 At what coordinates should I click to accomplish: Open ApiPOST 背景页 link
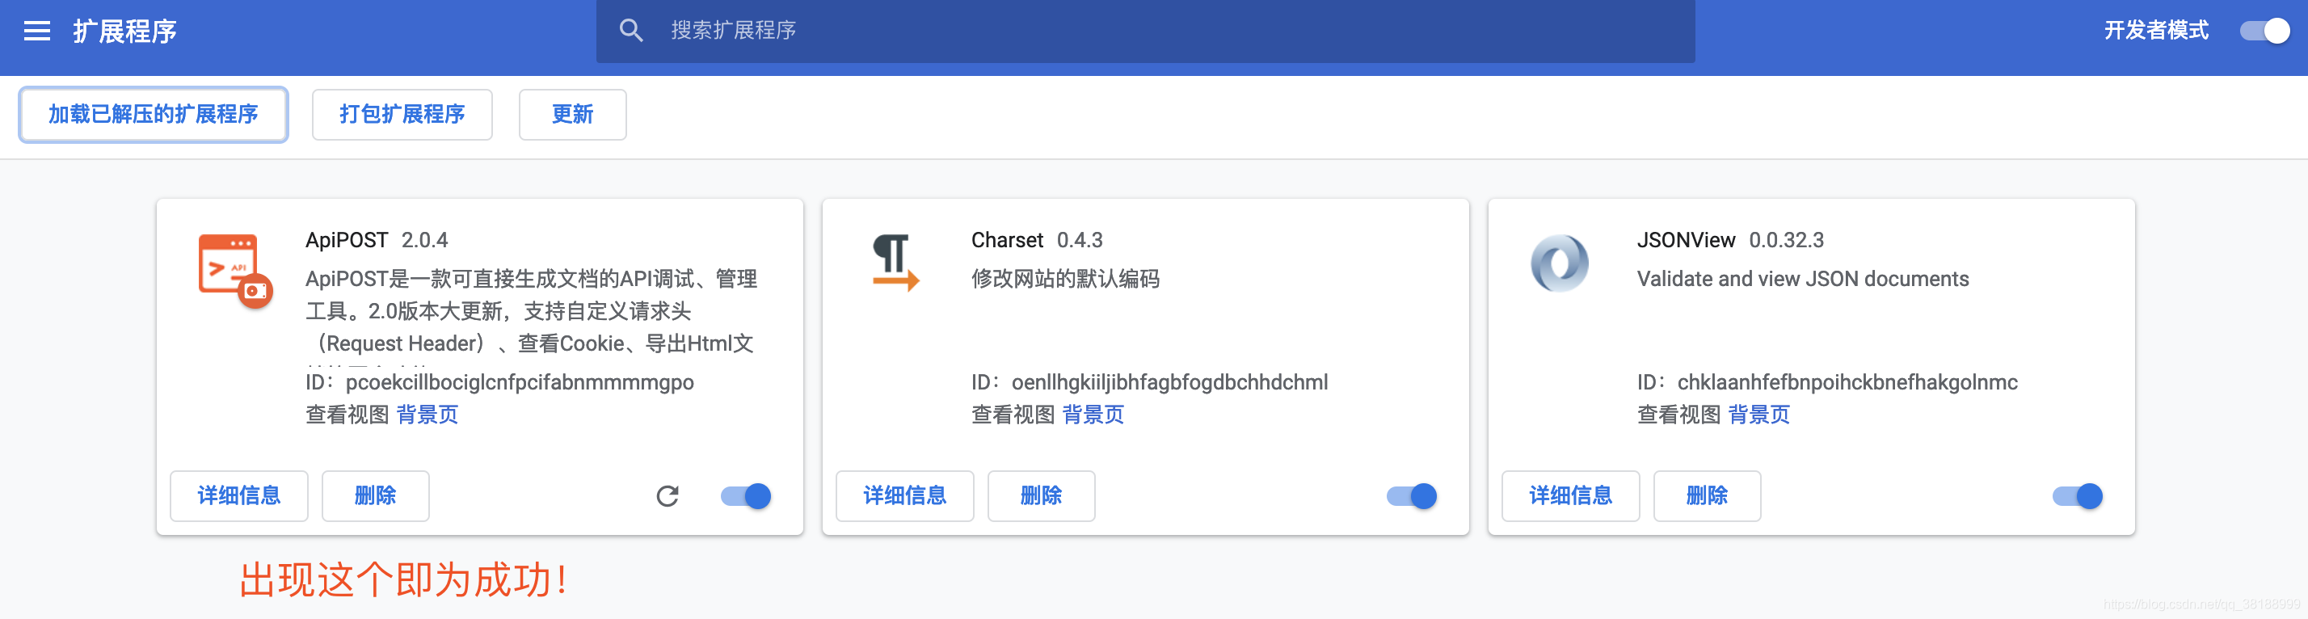[x=427, y=415]
